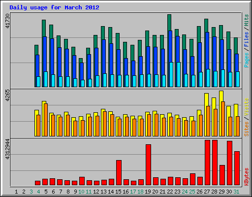Image resolution: width=252 pixels, height=197 pixels.
Task: Click the red KBytes bar for day 25
Action: click(x=193, y=179)
